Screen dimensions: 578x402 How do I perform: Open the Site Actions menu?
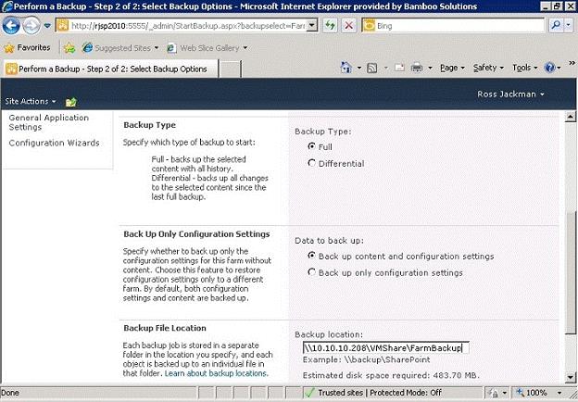click(x=31, y=101)
